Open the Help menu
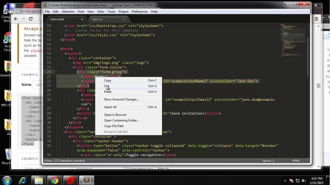The height and width of the screenshot is (185, 330). click(154, 12)
